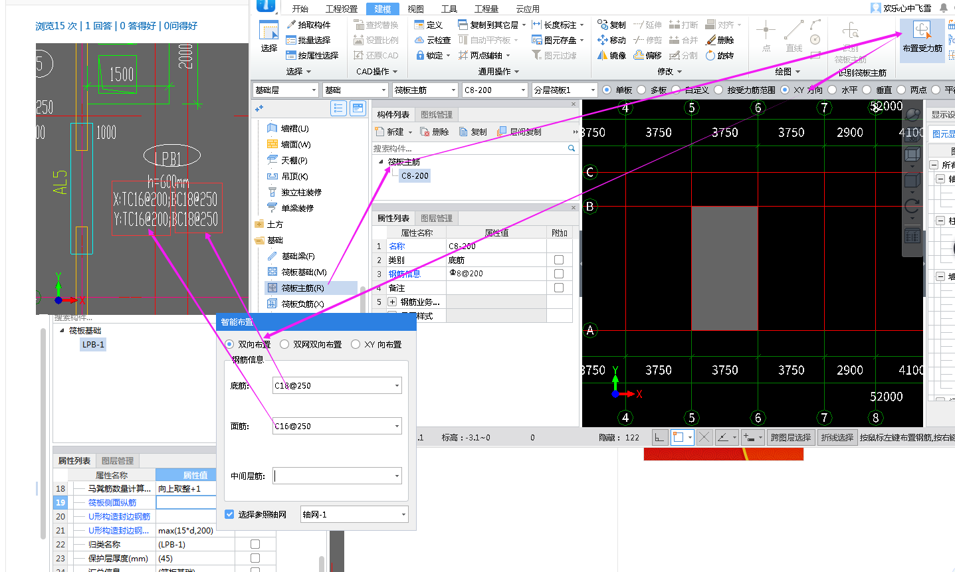
Task: Open the 面筋 C16@250 dropdown
Action: tap(397, 426)
